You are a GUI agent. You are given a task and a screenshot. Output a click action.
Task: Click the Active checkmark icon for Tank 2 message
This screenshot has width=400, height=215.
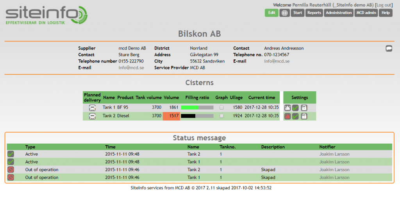pyautogui.click(x=11, y=154)
